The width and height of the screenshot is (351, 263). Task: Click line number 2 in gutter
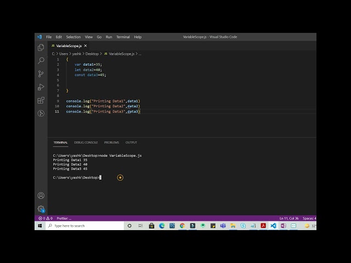(x=58, y=65)
